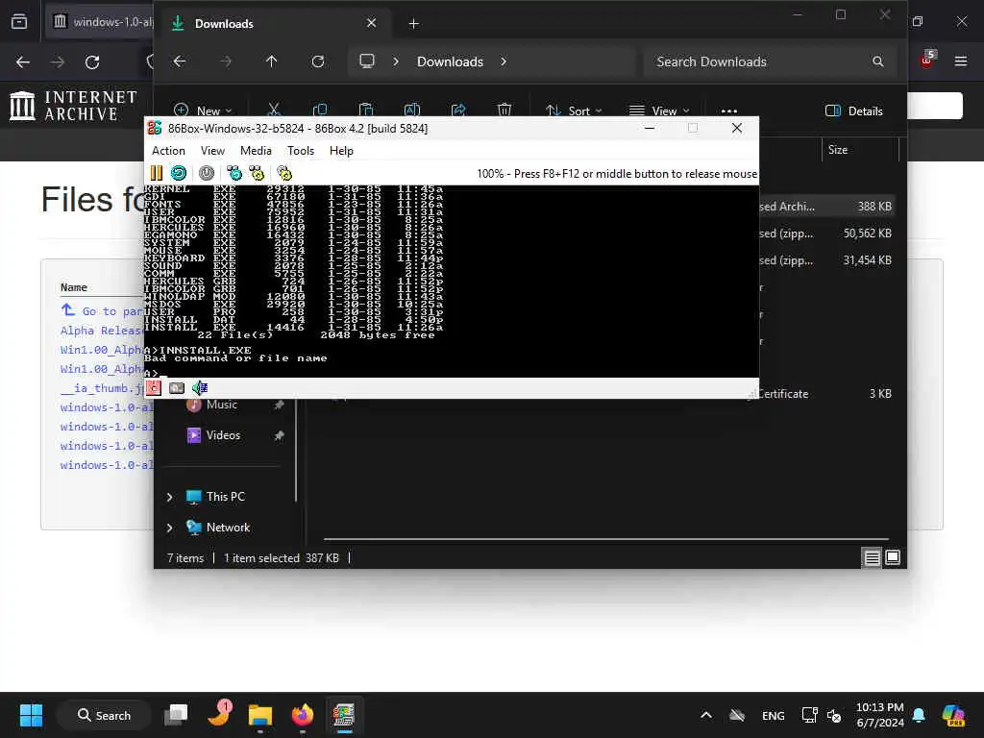
Task: Open Windows Start menu
Action: coord(31,715)
